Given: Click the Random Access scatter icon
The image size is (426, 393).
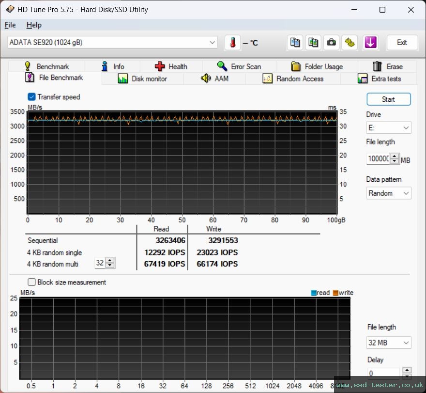Looking at the screenshot, I should (268, 79).
